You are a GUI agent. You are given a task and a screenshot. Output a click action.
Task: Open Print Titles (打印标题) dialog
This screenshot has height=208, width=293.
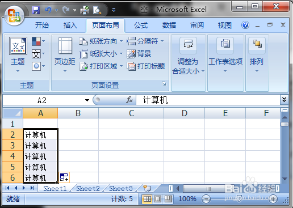[146, 66]
